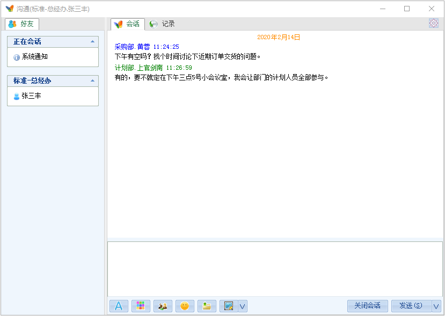
Task: Open the send options dropdown arrow
Action: pos(436,306)
